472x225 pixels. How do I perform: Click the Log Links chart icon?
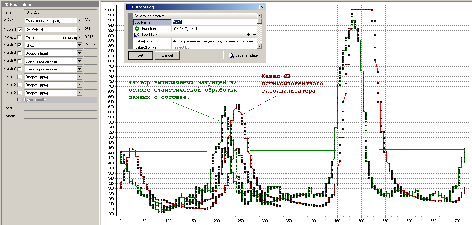137,35
